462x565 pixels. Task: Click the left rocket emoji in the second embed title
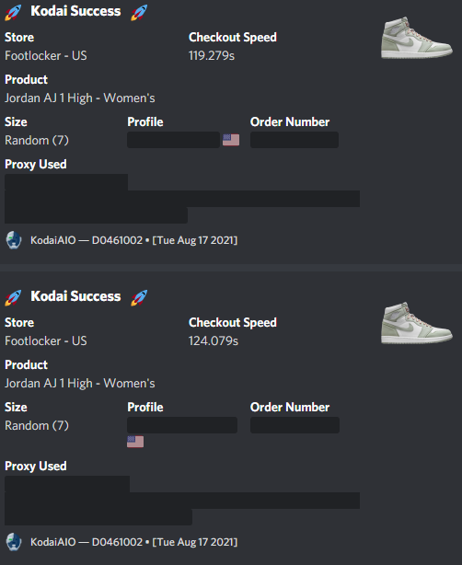pyautogui.click(x=13, y=297)
